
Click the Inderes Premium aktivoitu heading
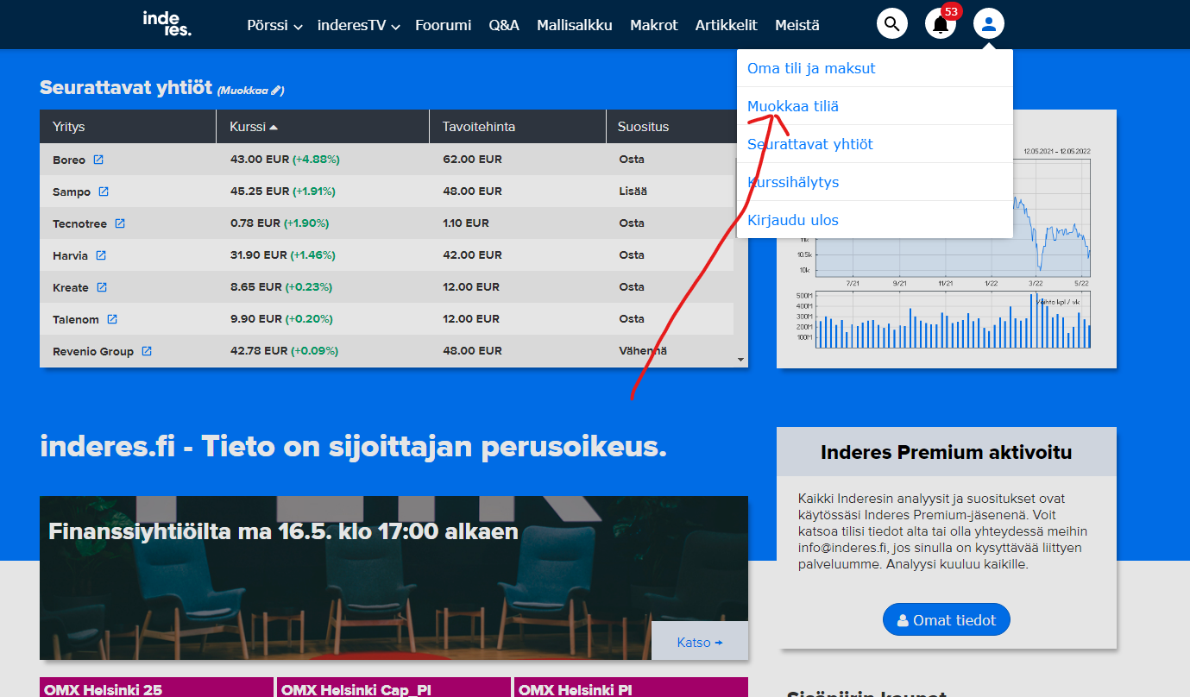coord(947,452)
